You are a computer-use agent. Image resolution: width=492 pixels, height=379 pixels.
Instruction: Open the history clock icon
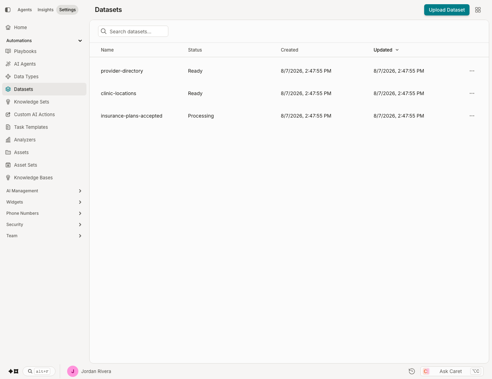click(412, 371)
